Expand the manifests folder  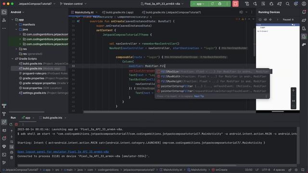(16, 25)
